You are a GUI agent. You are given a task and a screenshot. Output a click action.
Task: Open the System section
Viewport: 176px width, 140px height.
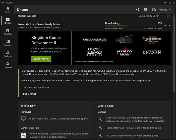click(x=8, y=43)
